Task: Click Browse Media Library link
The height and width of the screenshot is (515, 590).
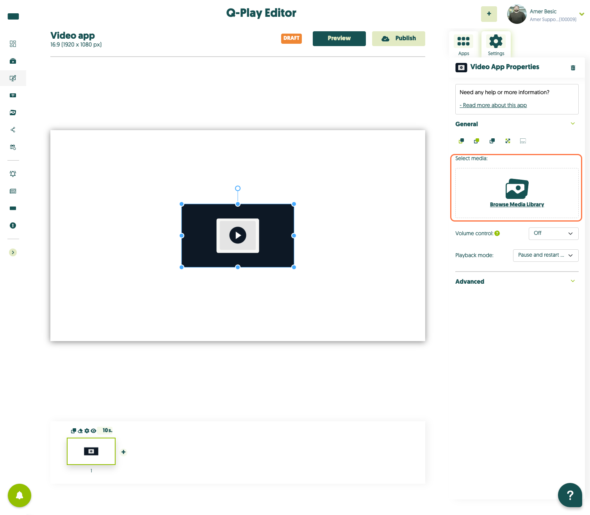Action: click(517, 204)
